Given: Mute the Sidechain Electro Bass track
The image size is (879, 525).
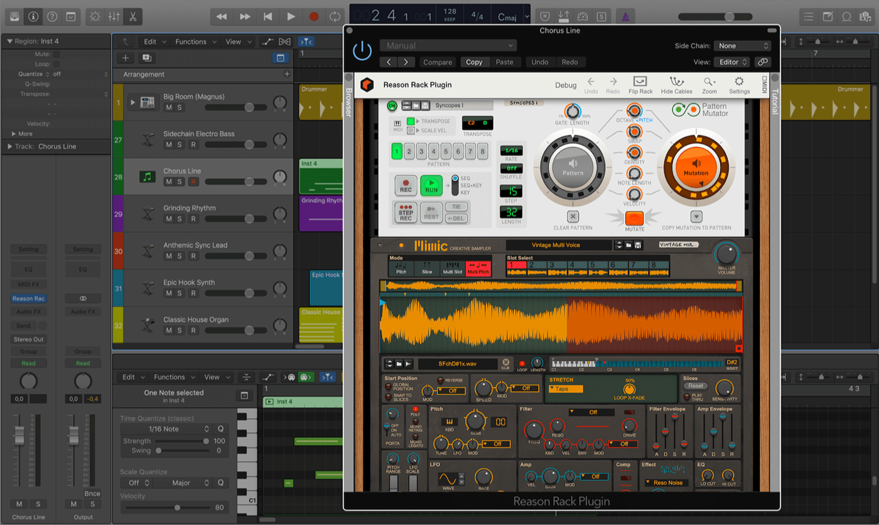Looking at the screenshot, I should pyautogui.click(x=168, y=145).
